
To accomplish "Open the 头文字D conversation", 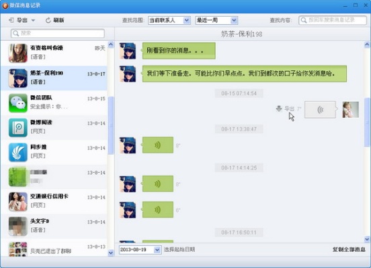I will 54,226.
